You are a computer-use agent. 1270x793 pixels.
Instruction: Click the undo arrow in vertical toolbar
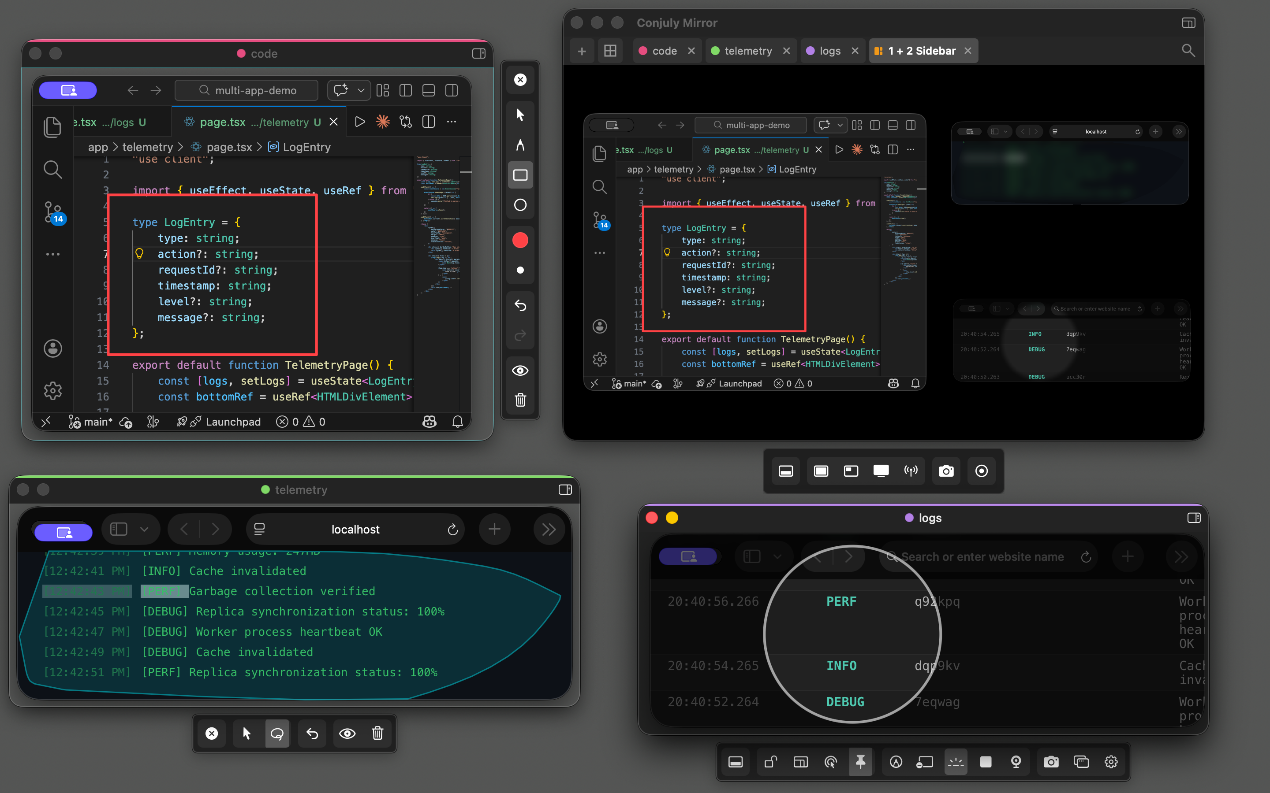click(519, 305)
